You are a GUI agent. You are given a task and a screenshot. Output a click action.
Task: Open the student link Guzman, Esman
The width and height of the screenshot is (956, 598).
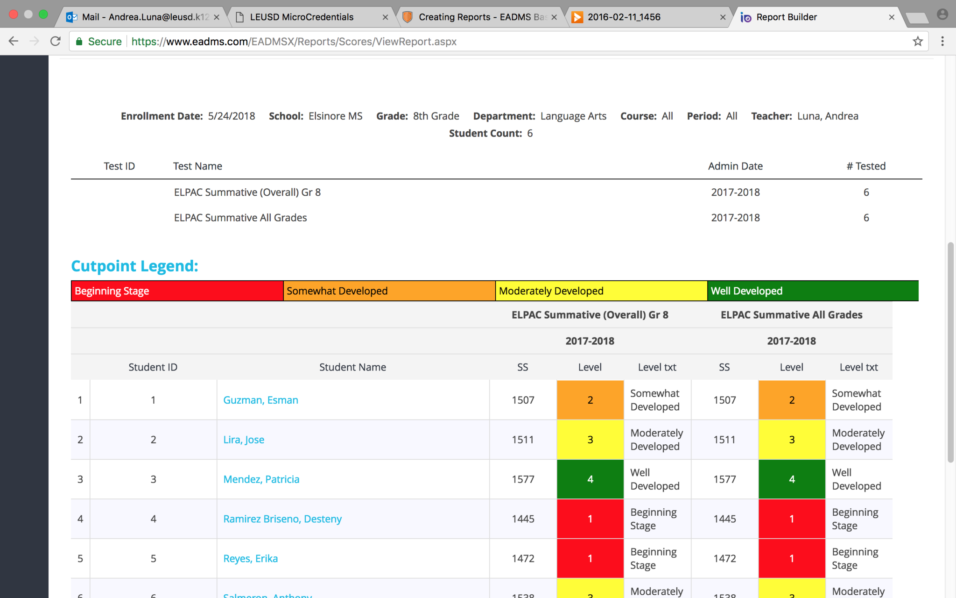(260, 400)
